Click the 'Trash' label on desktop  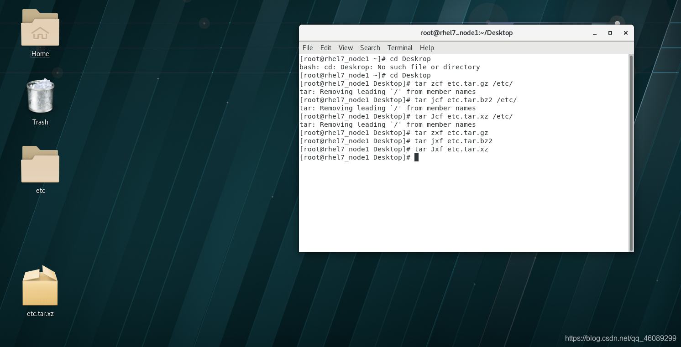[x=40, y=122]
